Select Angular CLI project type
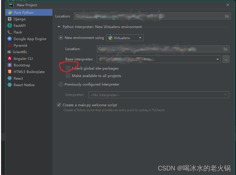 [x=29, y=58]
